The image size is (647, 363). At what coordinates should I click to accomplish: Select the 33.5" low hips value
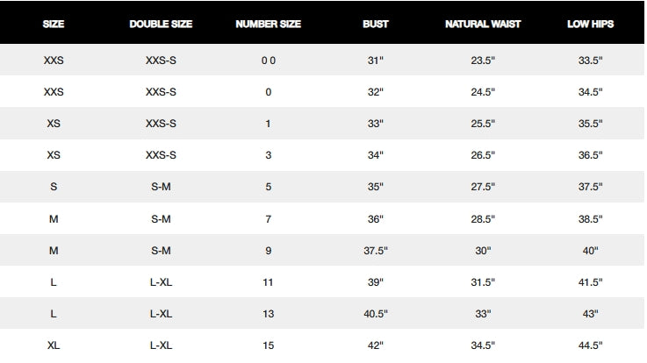[x=590, y=60]
